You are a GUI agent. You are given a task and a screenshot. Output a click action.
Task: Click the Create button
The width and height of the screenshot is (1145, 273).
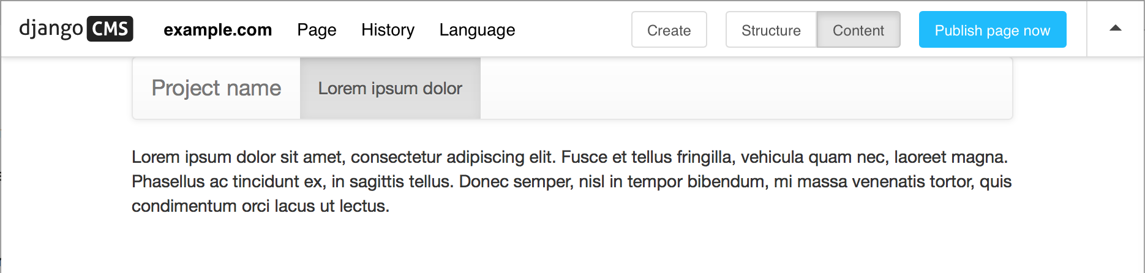pyautogui.click(x=669, y=30)
